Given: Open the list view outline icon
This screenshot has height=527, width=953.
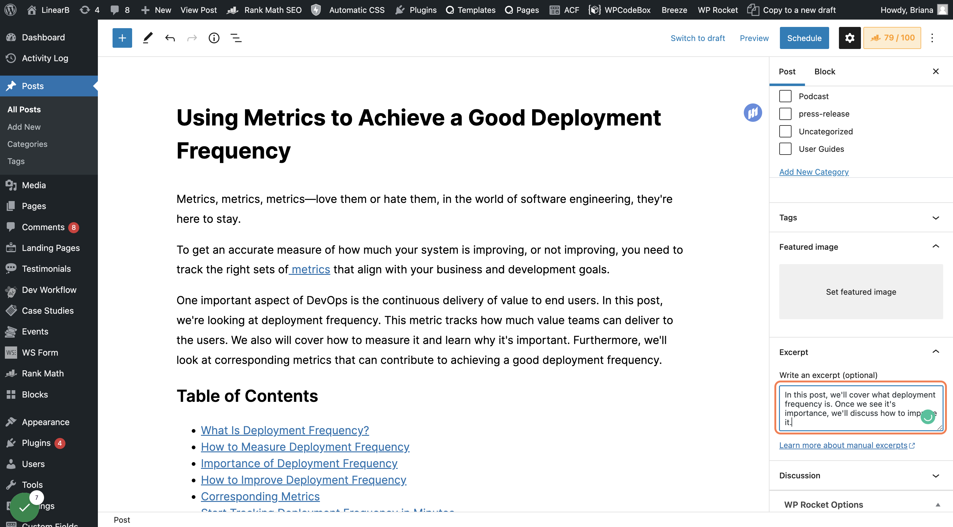Looking at the screenshot, I should click(236, 38).
